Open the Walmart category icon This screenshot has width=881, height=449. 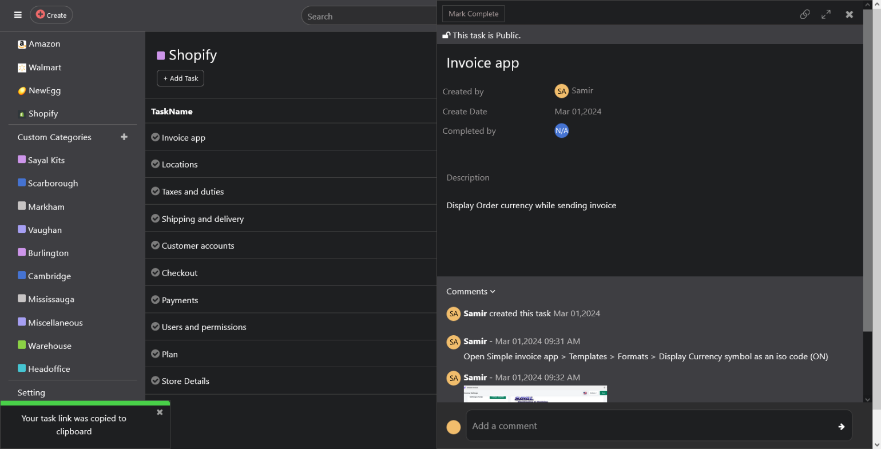(x=22, y=67)
